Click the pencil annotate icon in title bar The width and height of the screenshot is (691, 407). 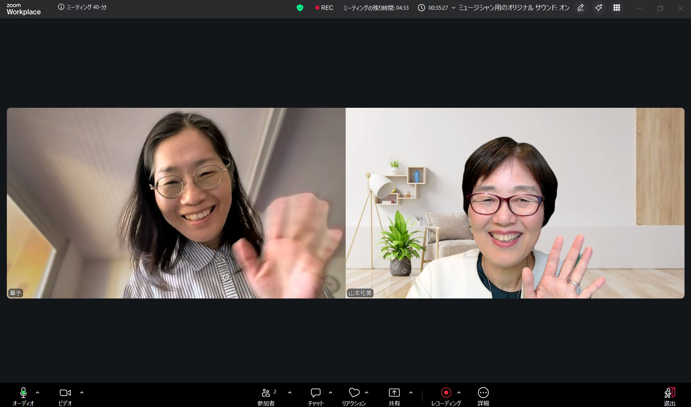pos(580,8)
